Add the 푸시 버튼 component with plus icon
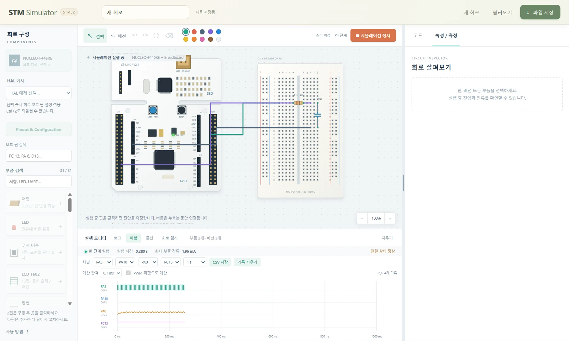The height and width of the screenshot is (341, 569). [x=60, y=252]
